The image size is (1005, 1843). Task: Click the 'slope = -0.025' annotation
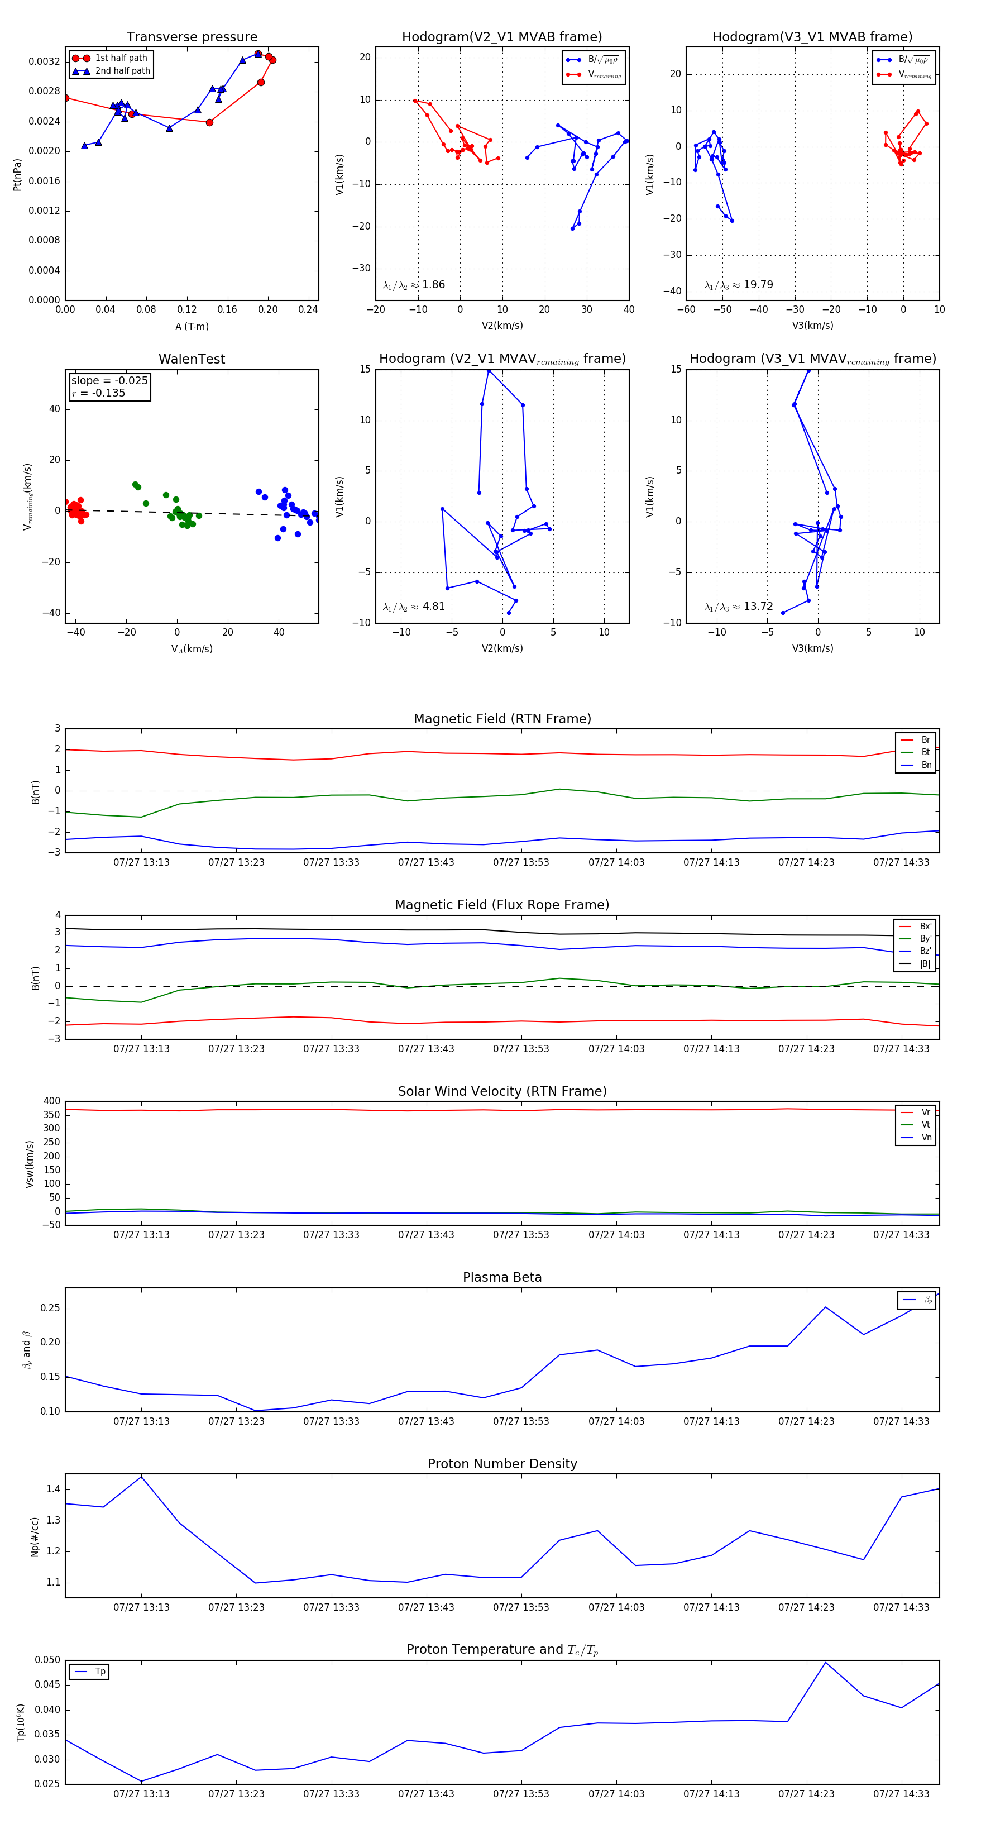[x=109, y=381]
